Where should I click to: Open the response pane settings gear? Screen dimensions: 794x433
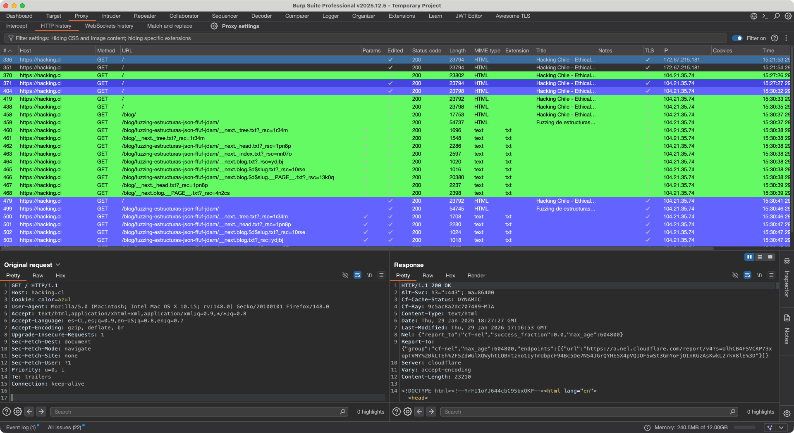click(x=408, y=412)
